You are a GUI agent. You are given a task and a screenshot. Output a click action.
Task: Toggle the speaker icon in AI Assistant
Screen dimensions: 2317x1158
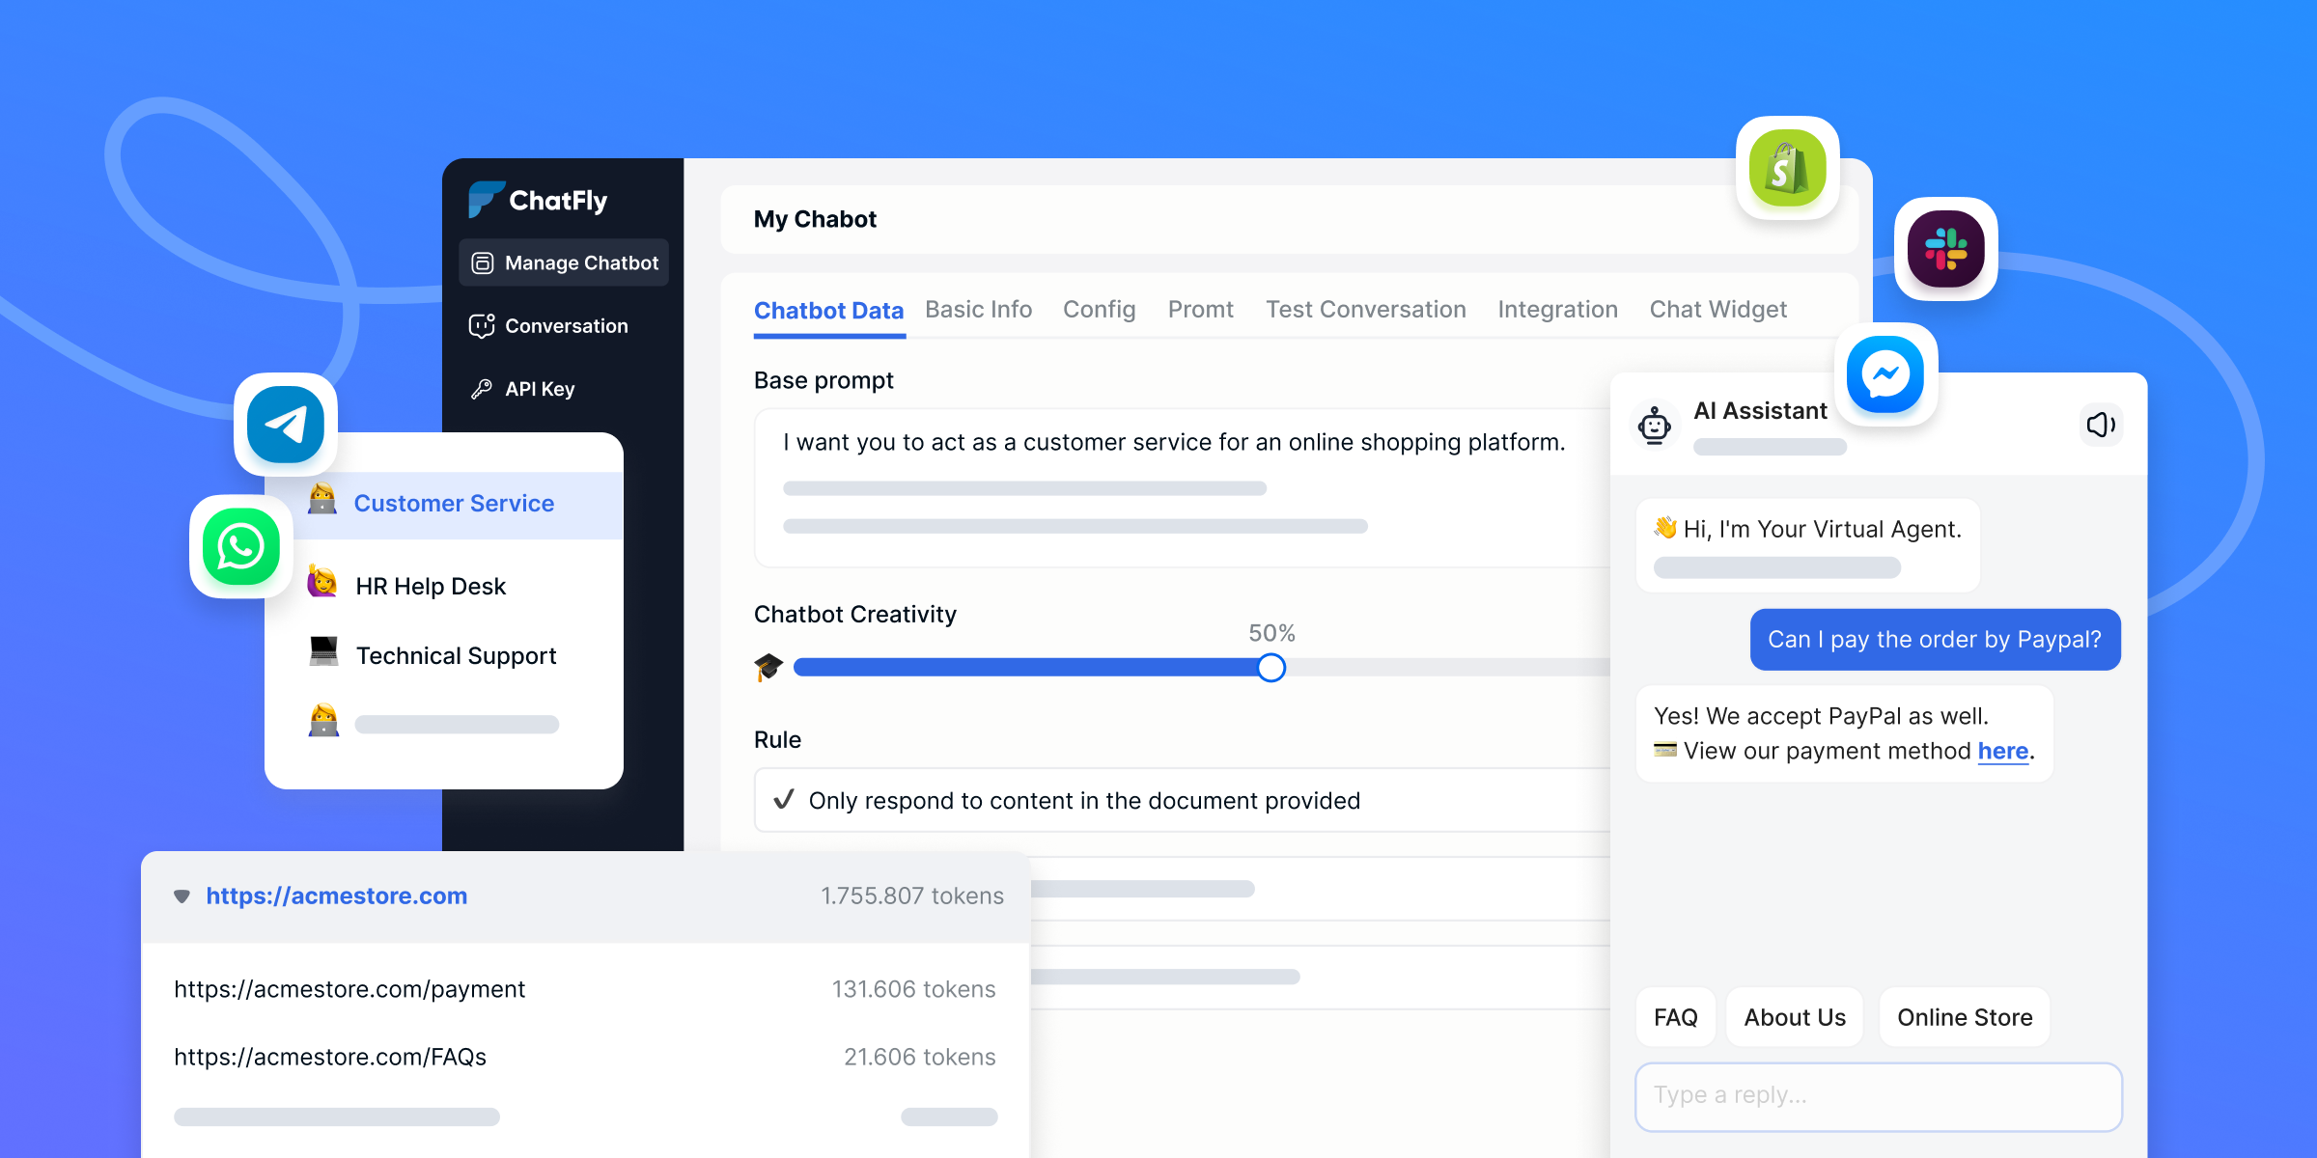pos(2100,425)
